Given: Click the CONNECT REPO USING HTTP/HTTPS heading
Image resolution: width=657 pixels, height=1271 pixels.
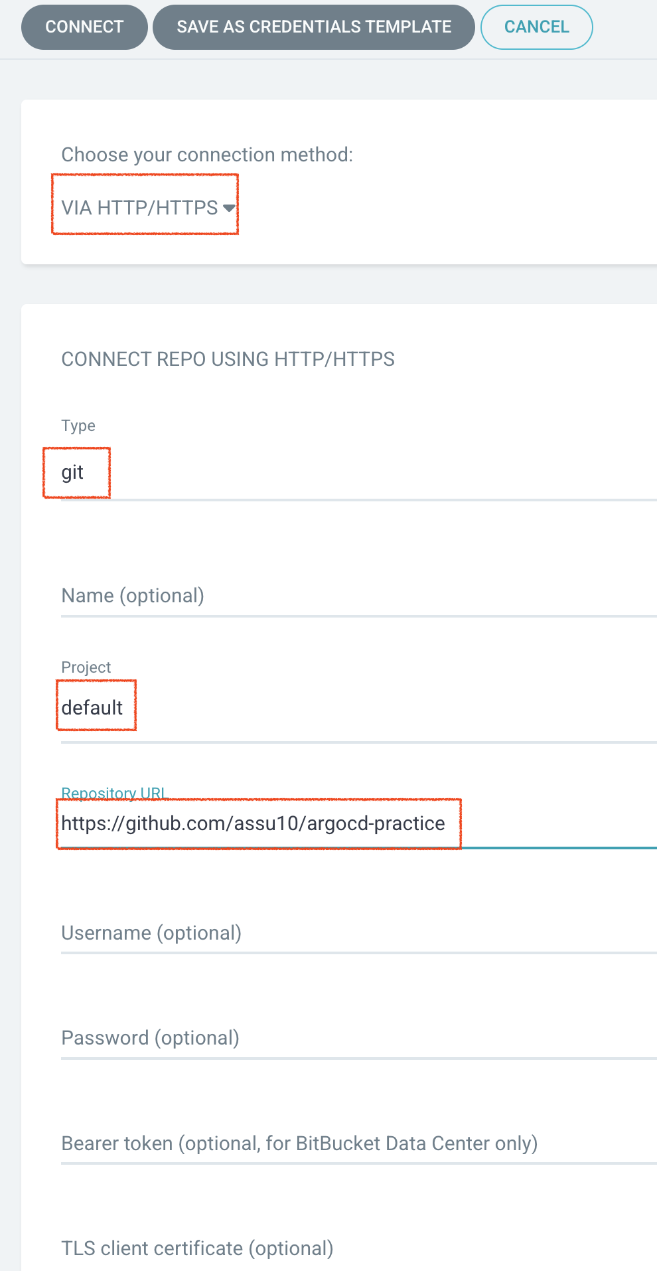Looking at the screenshot, I should (228, 359).
